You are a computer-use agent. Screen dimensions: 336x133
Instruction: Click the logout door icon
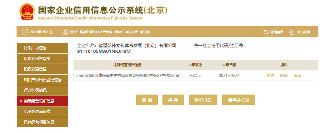(292, 32)
